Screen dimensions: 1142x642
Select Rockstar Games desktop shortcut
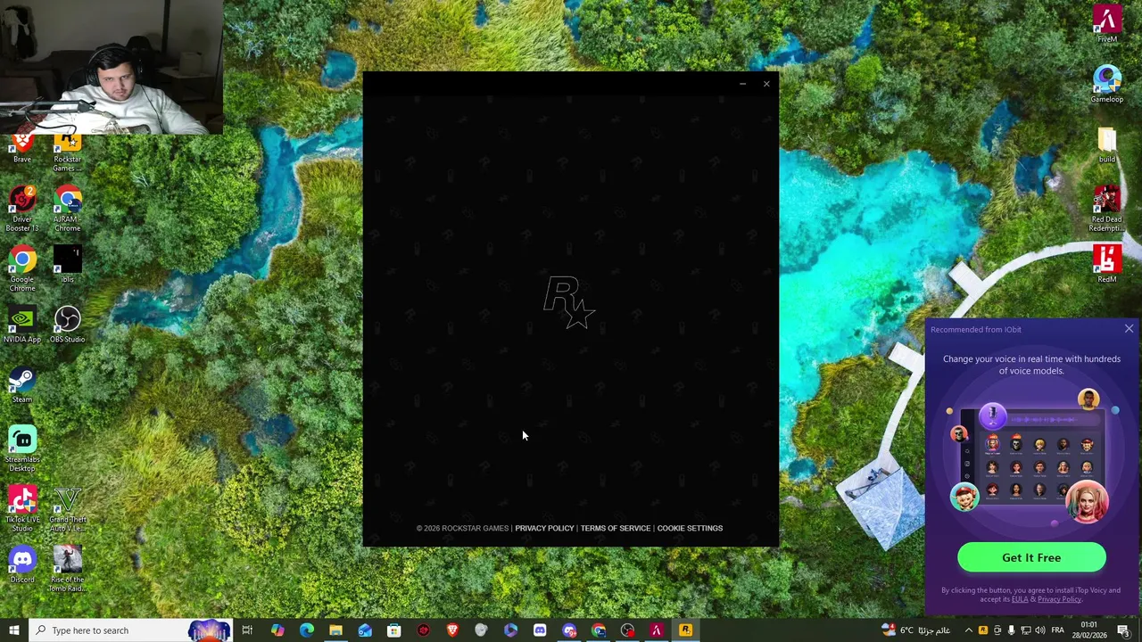click(67, 152)
